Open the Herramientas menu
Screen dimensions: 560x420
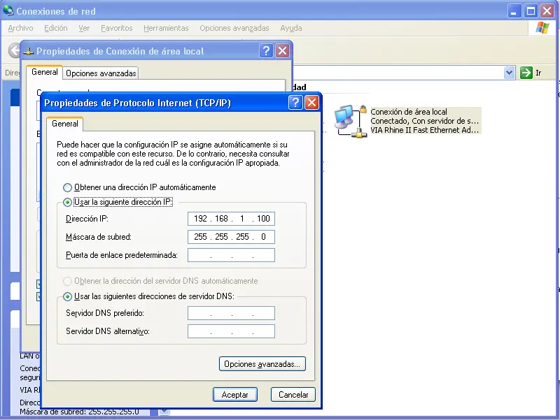(166, 28)
